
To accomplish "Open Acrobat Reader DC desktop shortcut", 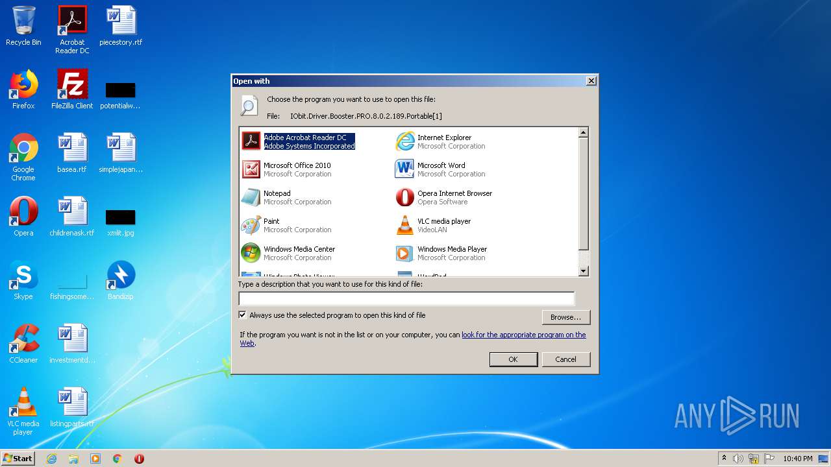I will pyautogui.click(x=72, y=30).
